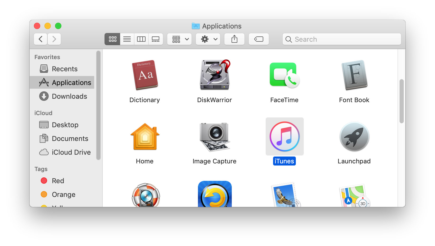The image size is (435, 246).
Task: Select the DiskWarrior app icon
Action: [x=215, y=75]
